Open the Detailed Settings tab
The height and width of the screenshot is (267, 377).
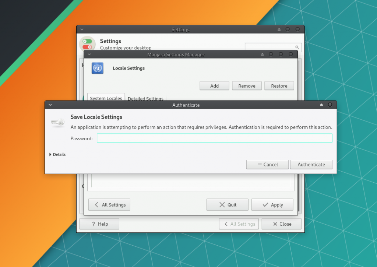click(145, 98)
